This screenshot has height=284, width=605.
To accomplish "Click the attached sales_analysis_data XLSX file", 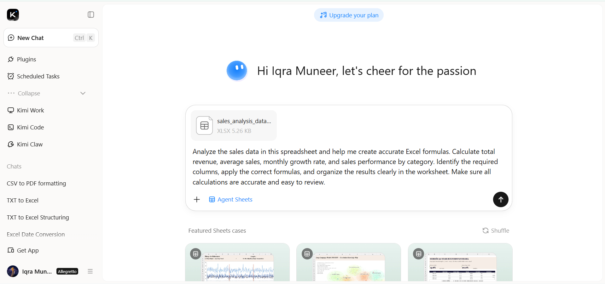I will [234, 126].
